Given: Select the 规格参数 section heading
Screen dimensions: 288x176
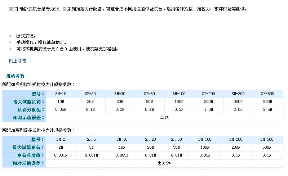Looking at the screenshot, I should pos(15,76).
